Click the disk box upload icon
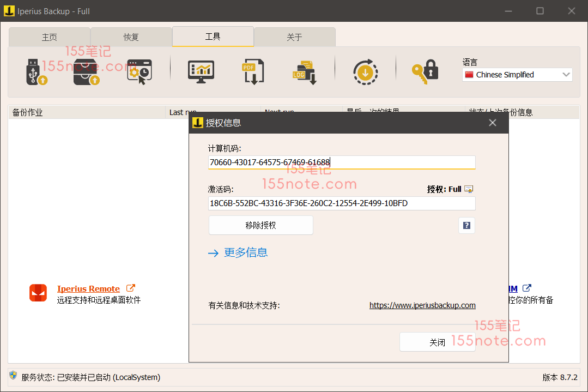Screen dimensions: 588x392 (87, 71)
